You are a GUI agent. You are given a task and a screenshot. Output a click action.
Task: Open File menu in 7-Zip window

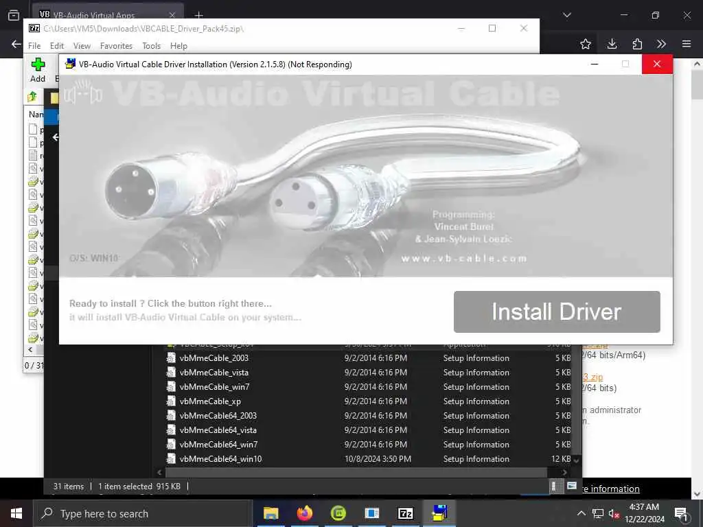tap(34, 46)
